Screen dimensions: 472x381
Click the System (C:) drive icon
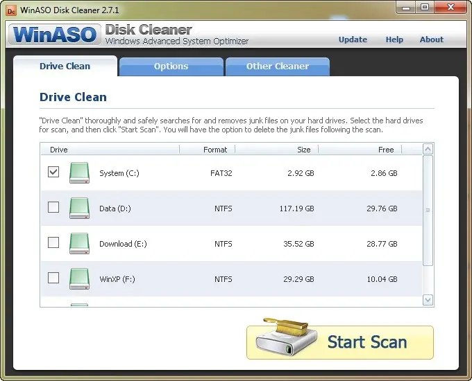click(x=79, y=172)
